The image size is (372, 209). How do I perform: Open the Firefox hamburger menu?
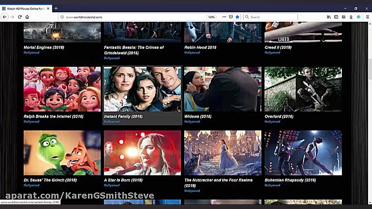click(366, 17)
